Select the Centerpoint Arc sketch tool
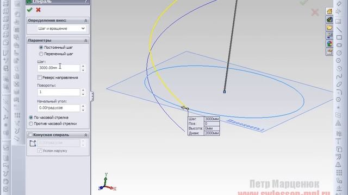Viewport: 348px width, 195px height. [x=339, y=69]
